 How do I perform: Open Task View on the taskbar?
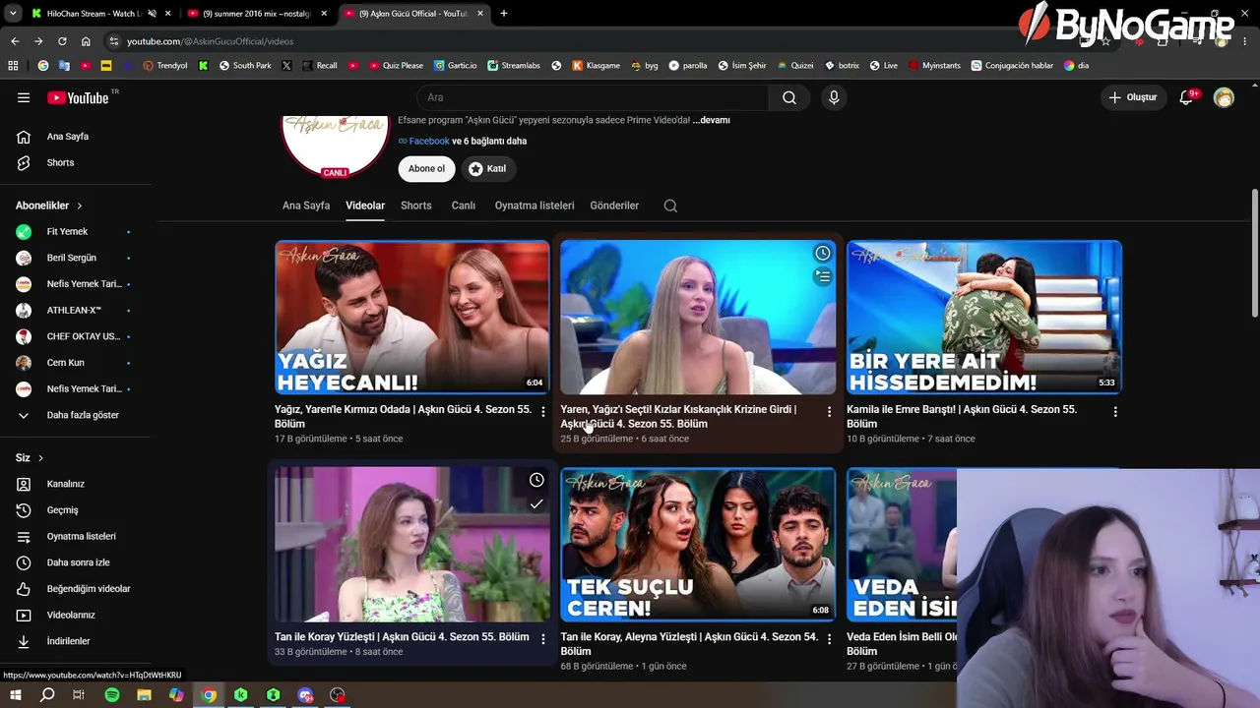click(x=79, y=695)
